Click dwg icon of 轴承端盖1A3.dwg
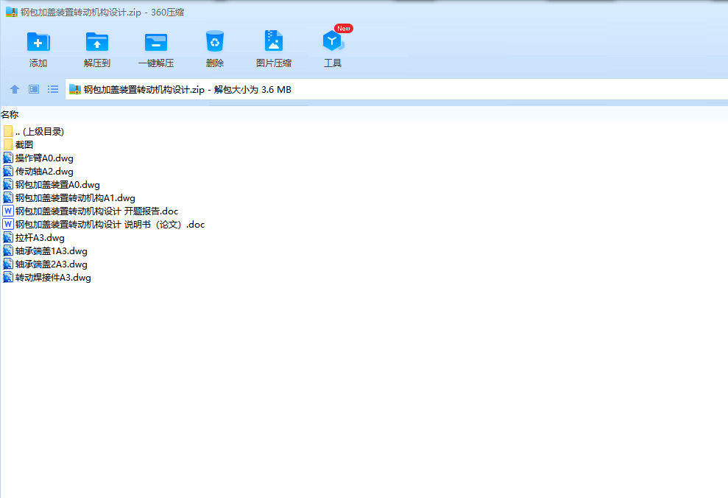The image size is (728, 498). point(8,251)
